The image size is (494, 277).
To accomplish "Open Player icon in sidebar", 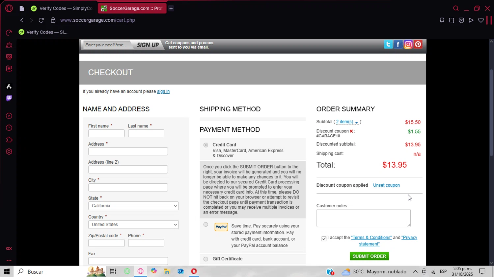I will coord(9,116).
